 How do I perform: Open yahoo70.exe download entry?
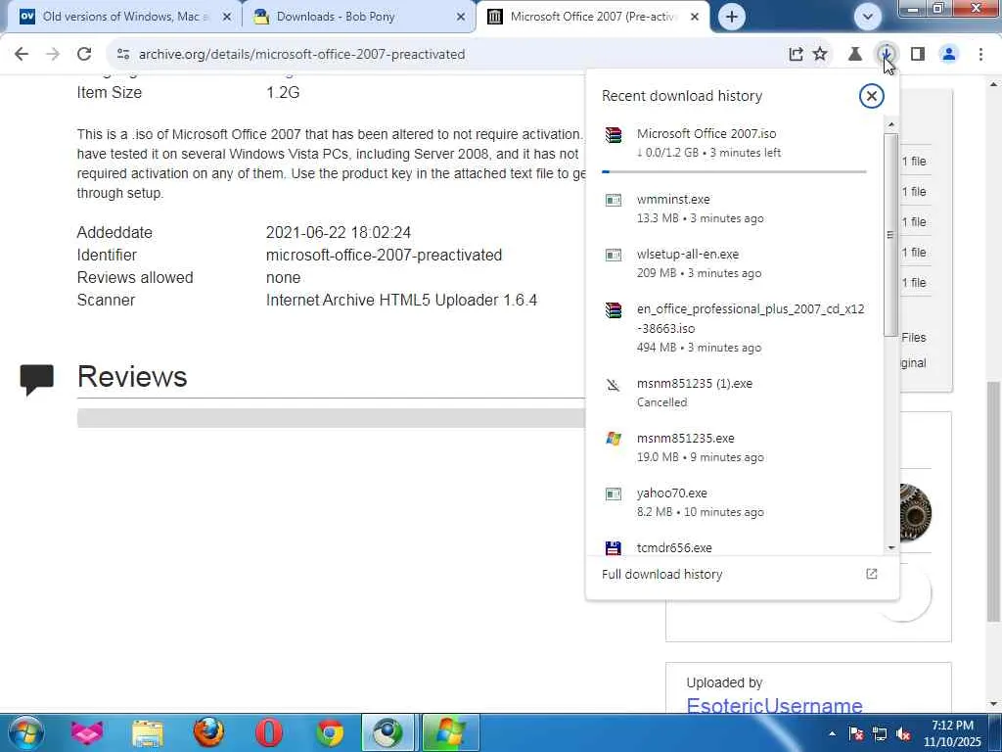click(x=734, y=502)
